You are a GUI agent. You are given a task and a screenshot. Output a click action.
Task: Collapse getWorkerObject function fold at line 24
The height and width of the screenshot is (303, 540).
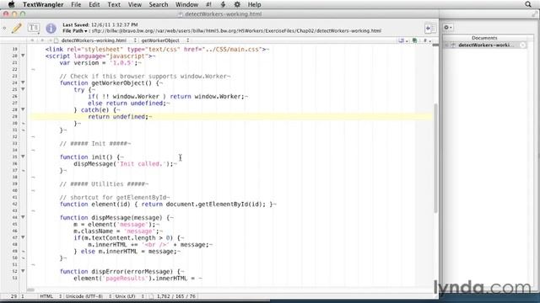coord(23,82)
